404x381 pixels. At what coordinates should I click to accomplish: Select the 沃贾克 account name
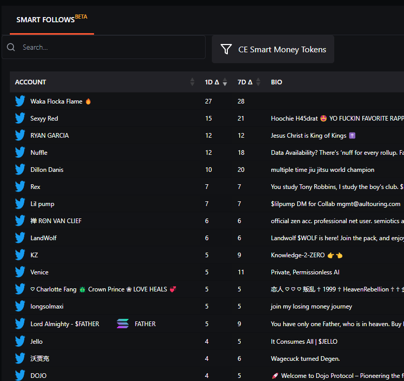(40, 358)
